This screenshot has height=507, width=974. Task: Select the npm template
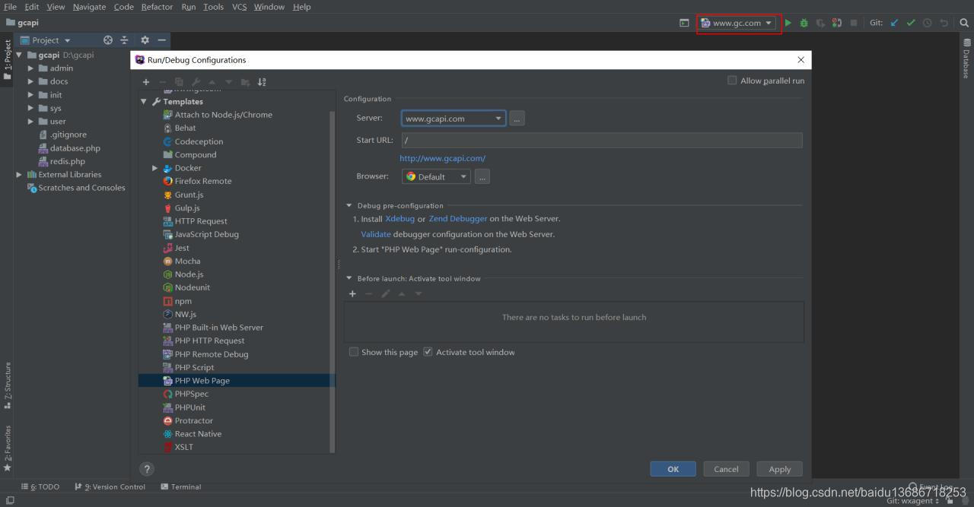[x=183, y=301]
